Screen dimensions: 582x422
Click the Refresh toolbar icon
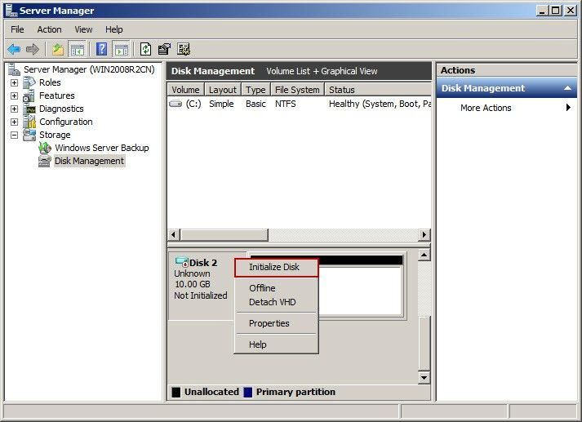coord(145,49)
